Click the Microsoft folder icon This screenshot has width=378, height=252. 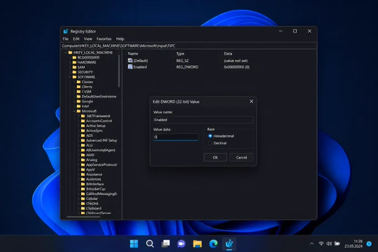pos(78,111)
